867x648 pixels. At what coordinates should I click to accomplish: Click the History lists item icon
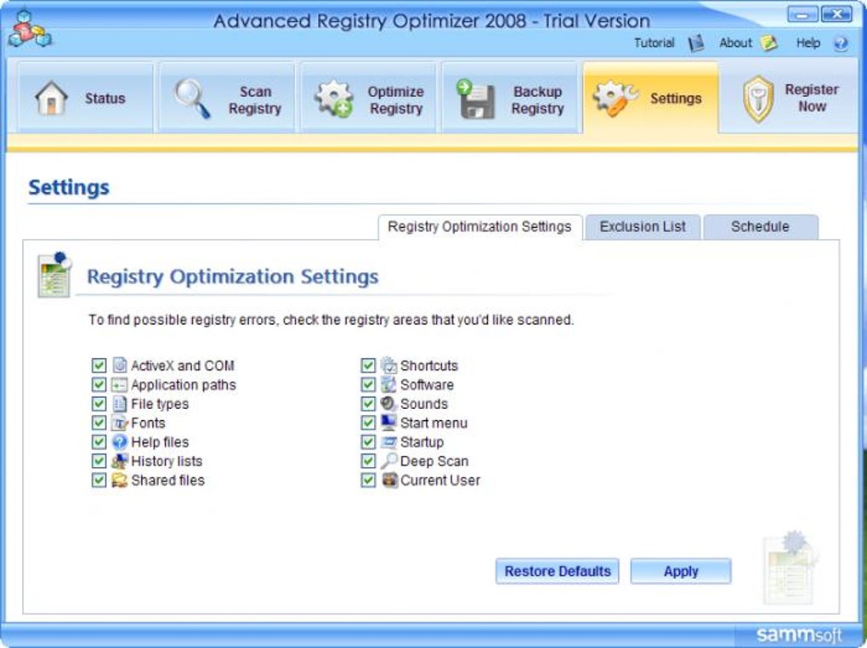point(120,461)
